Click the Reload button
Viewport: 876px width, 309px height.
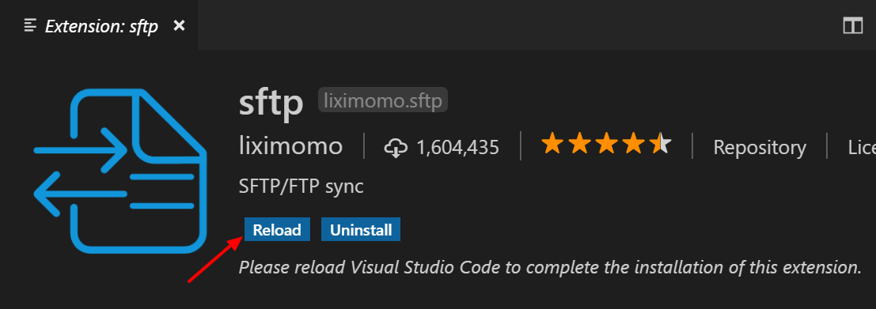point(277,230)
